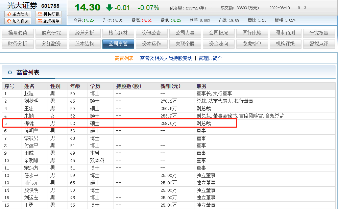Screen dimensions: 338x209
Task: Click name 殷俊明 in row 14
Action: click(31, 190)
